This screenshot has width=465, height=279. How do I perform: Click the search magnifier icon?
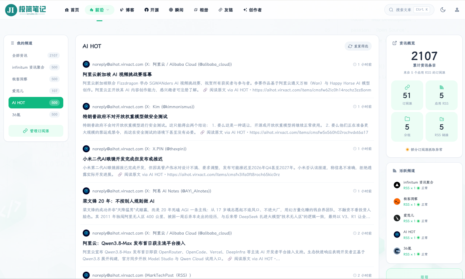[391, 10]
